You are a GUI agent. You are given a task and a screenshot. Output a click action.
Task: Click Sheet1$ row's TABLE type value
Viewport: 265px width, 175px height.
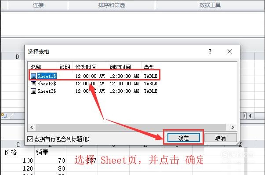(150, 76)
